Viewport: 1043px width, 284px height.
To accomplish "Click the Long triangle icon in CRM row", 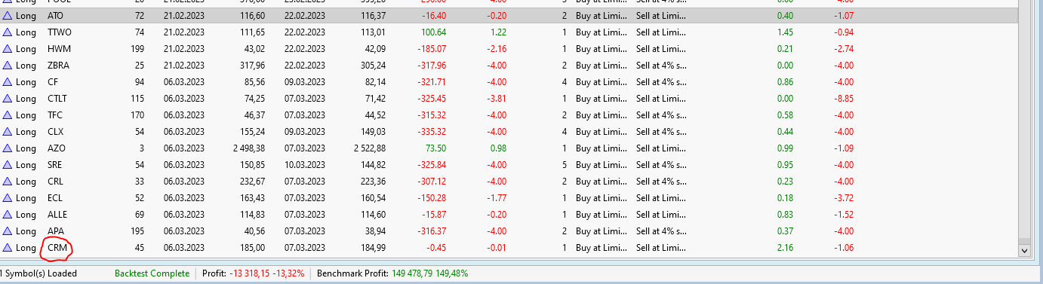I will point(8,248).
